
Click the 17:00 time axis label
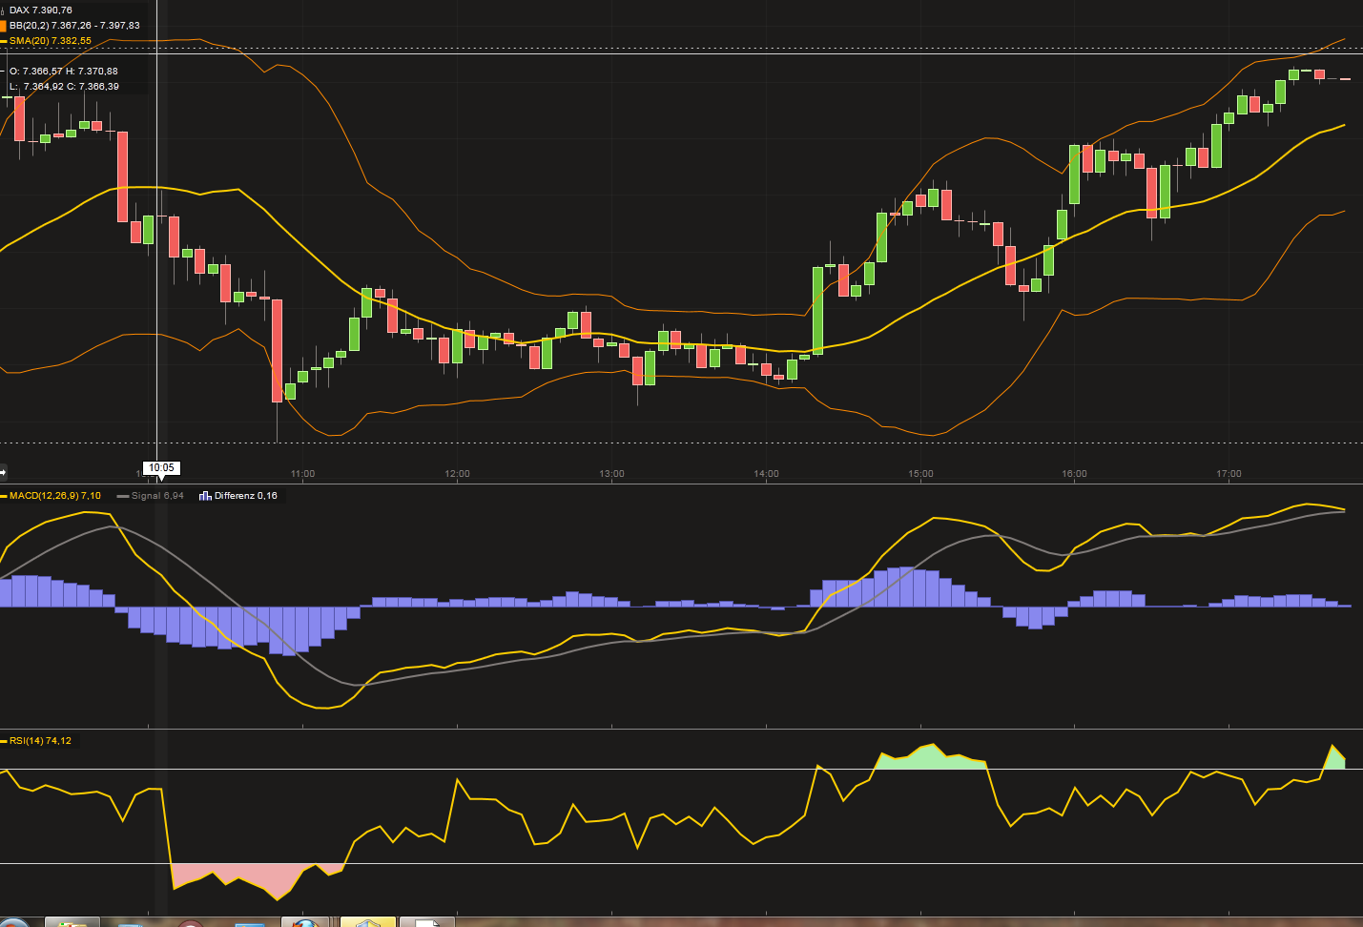[x=1229, y=474]
